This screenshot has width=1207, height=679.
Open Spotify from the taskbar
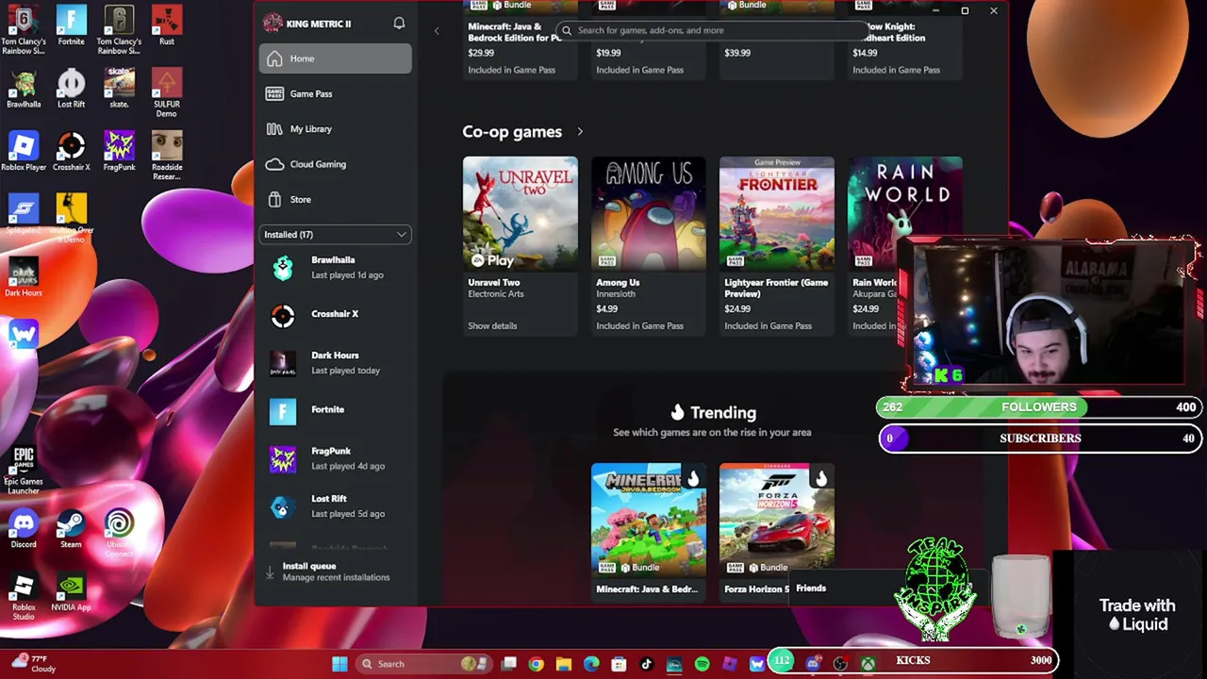point(702,664)
